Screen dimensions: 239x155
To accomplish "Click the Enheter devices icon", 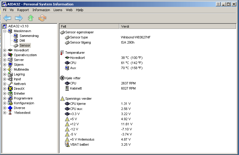I will click(x=10, y=93).
